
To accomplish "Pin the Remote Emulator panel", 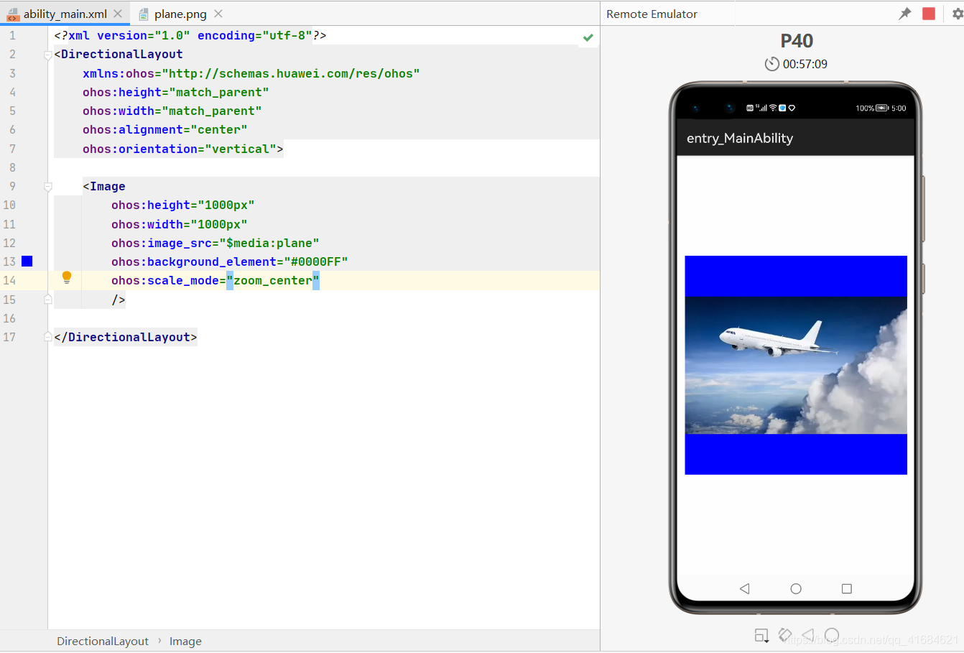I will click(905, 14).
